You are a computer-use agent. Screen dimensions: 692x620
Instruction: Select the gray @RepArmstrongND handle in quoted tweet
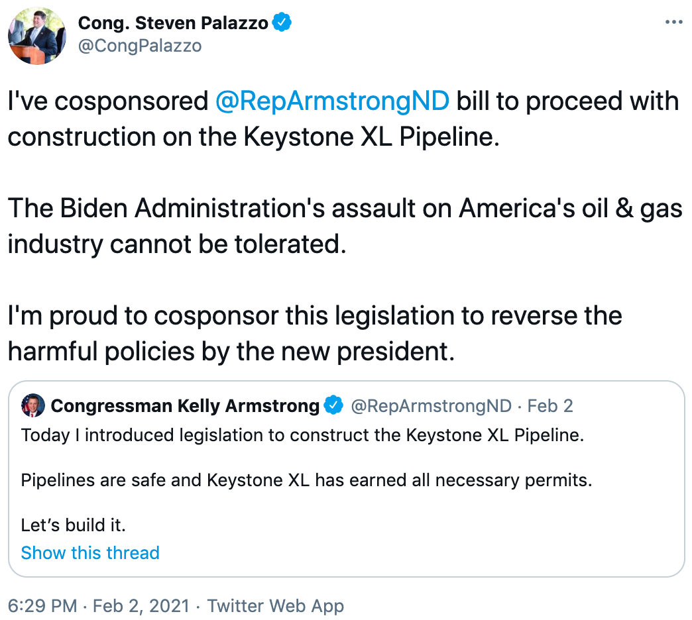click(431, 405)
